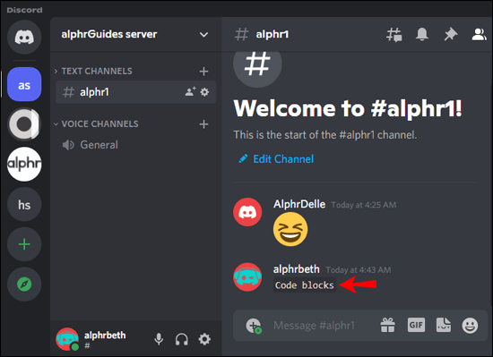Click the AlphrDelle username
The height and width of the screenshot is (357, 493).
[299, 204]
